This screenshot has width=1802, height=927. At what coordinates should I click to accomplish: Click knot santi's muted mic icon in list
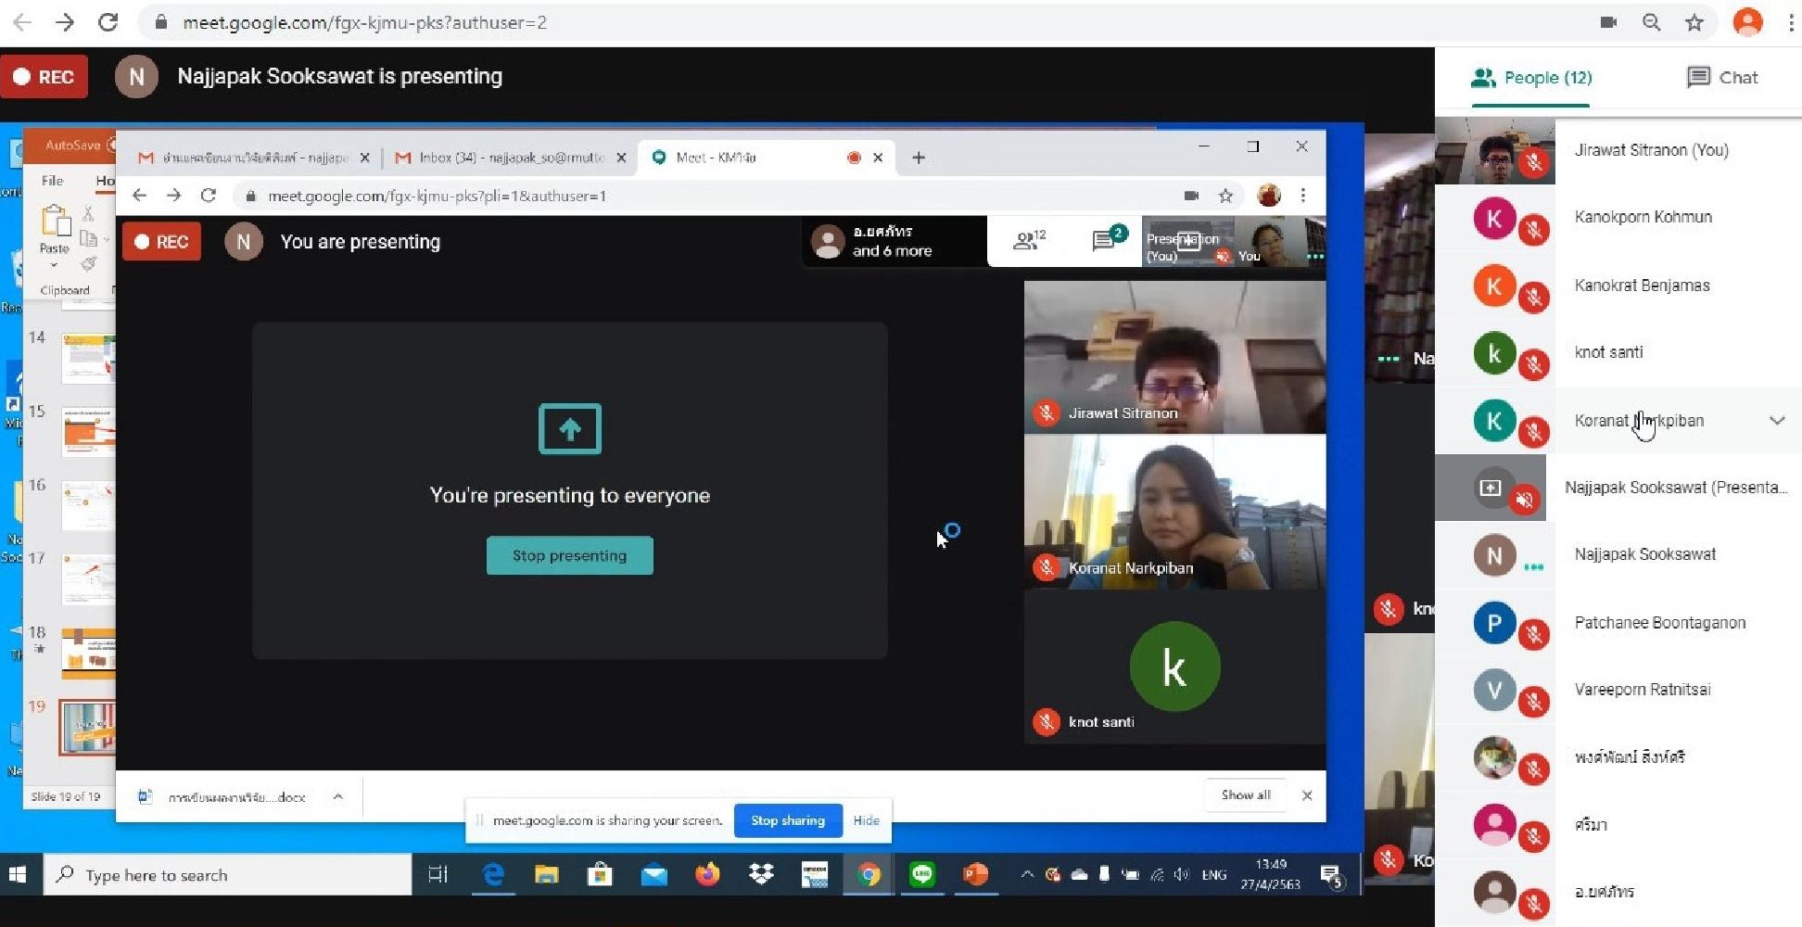[x=1534, y=365]
